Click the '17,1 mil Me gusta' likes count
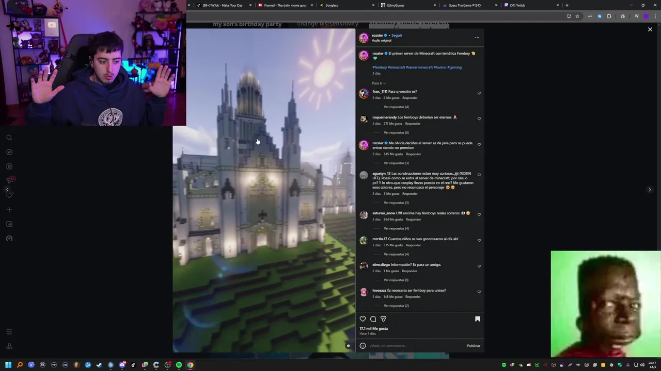The height and width of the screenshot is (371, 661). click(x=374, y=328)
